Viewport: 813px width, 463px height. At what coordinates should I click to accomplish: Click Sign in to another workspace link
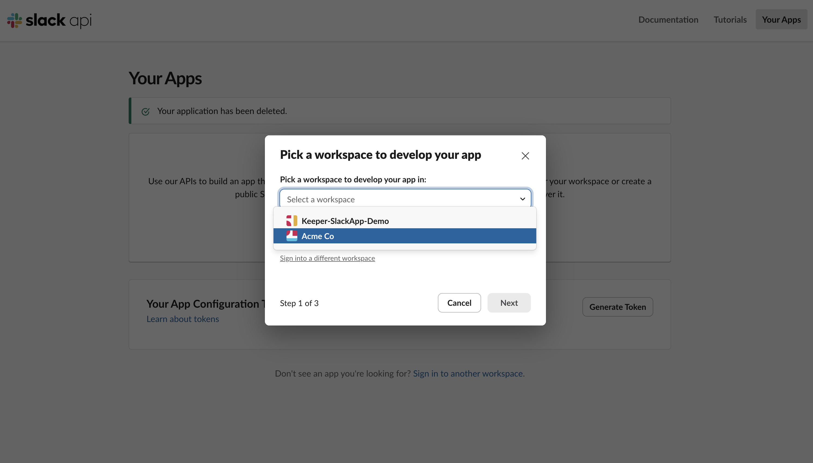[x=468, y=373]
